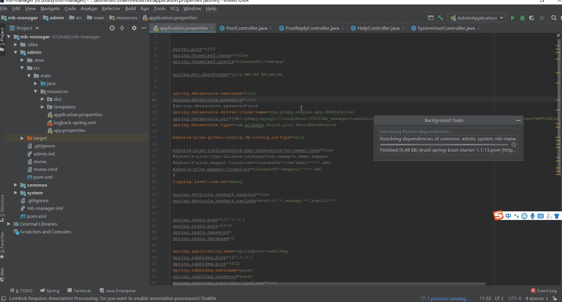The image size is (562, 302).
Task: Run with Coverage icon in toolbar
Action: (532, 18)
